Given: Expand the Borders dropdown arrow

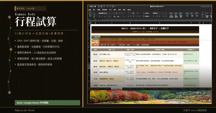Looking at the screenshot, I should click(111, 16).
